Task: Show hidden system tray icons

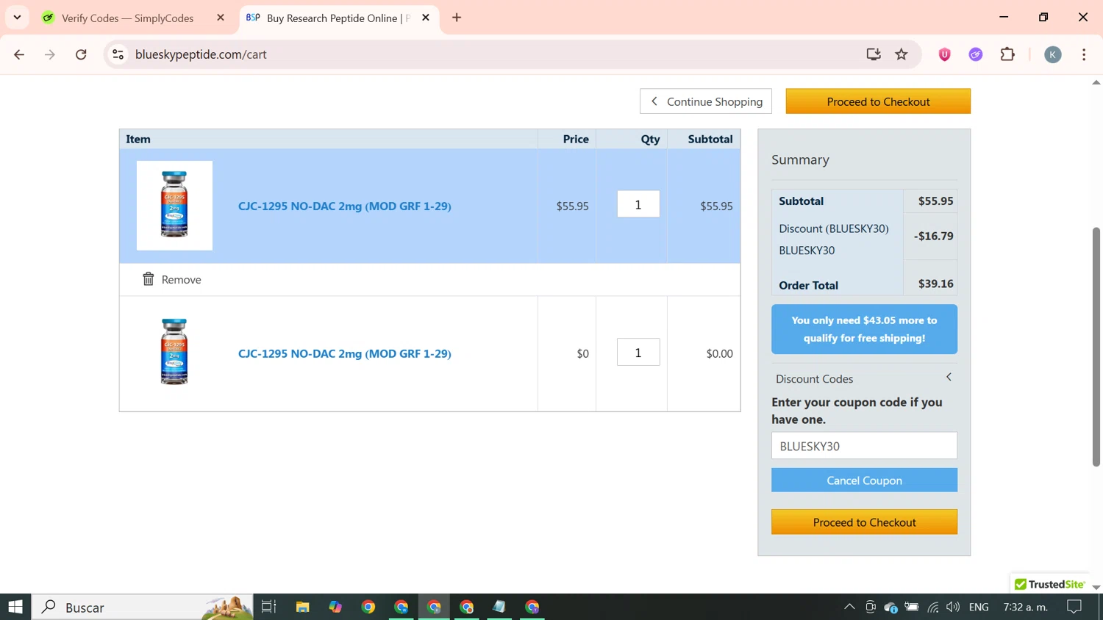Action: pyautogui.click(x=849, y=607)
